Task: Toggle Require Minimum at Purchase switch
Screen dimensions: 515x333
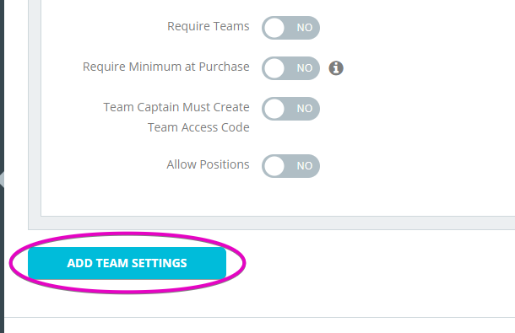Action: click(290, 68)
